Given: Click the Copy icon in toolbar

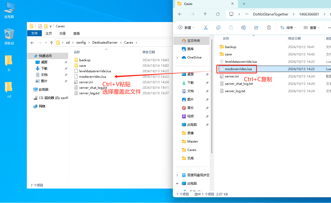Looking at the screenshot, I should [218, 28].
